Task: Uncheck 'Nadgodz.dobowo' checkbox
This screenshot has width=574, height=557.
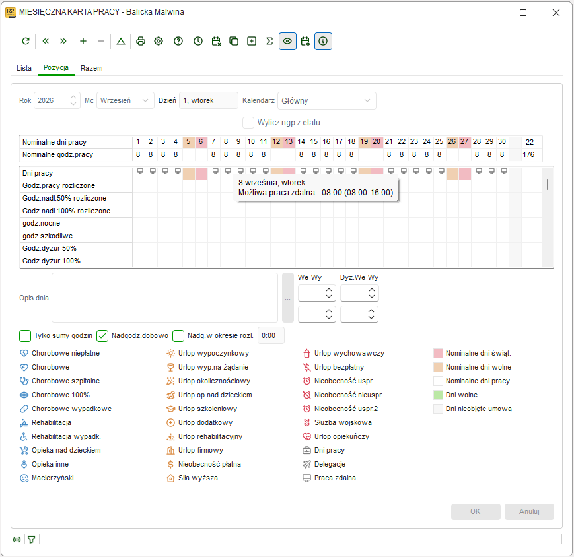Action: tap(102, 336)
